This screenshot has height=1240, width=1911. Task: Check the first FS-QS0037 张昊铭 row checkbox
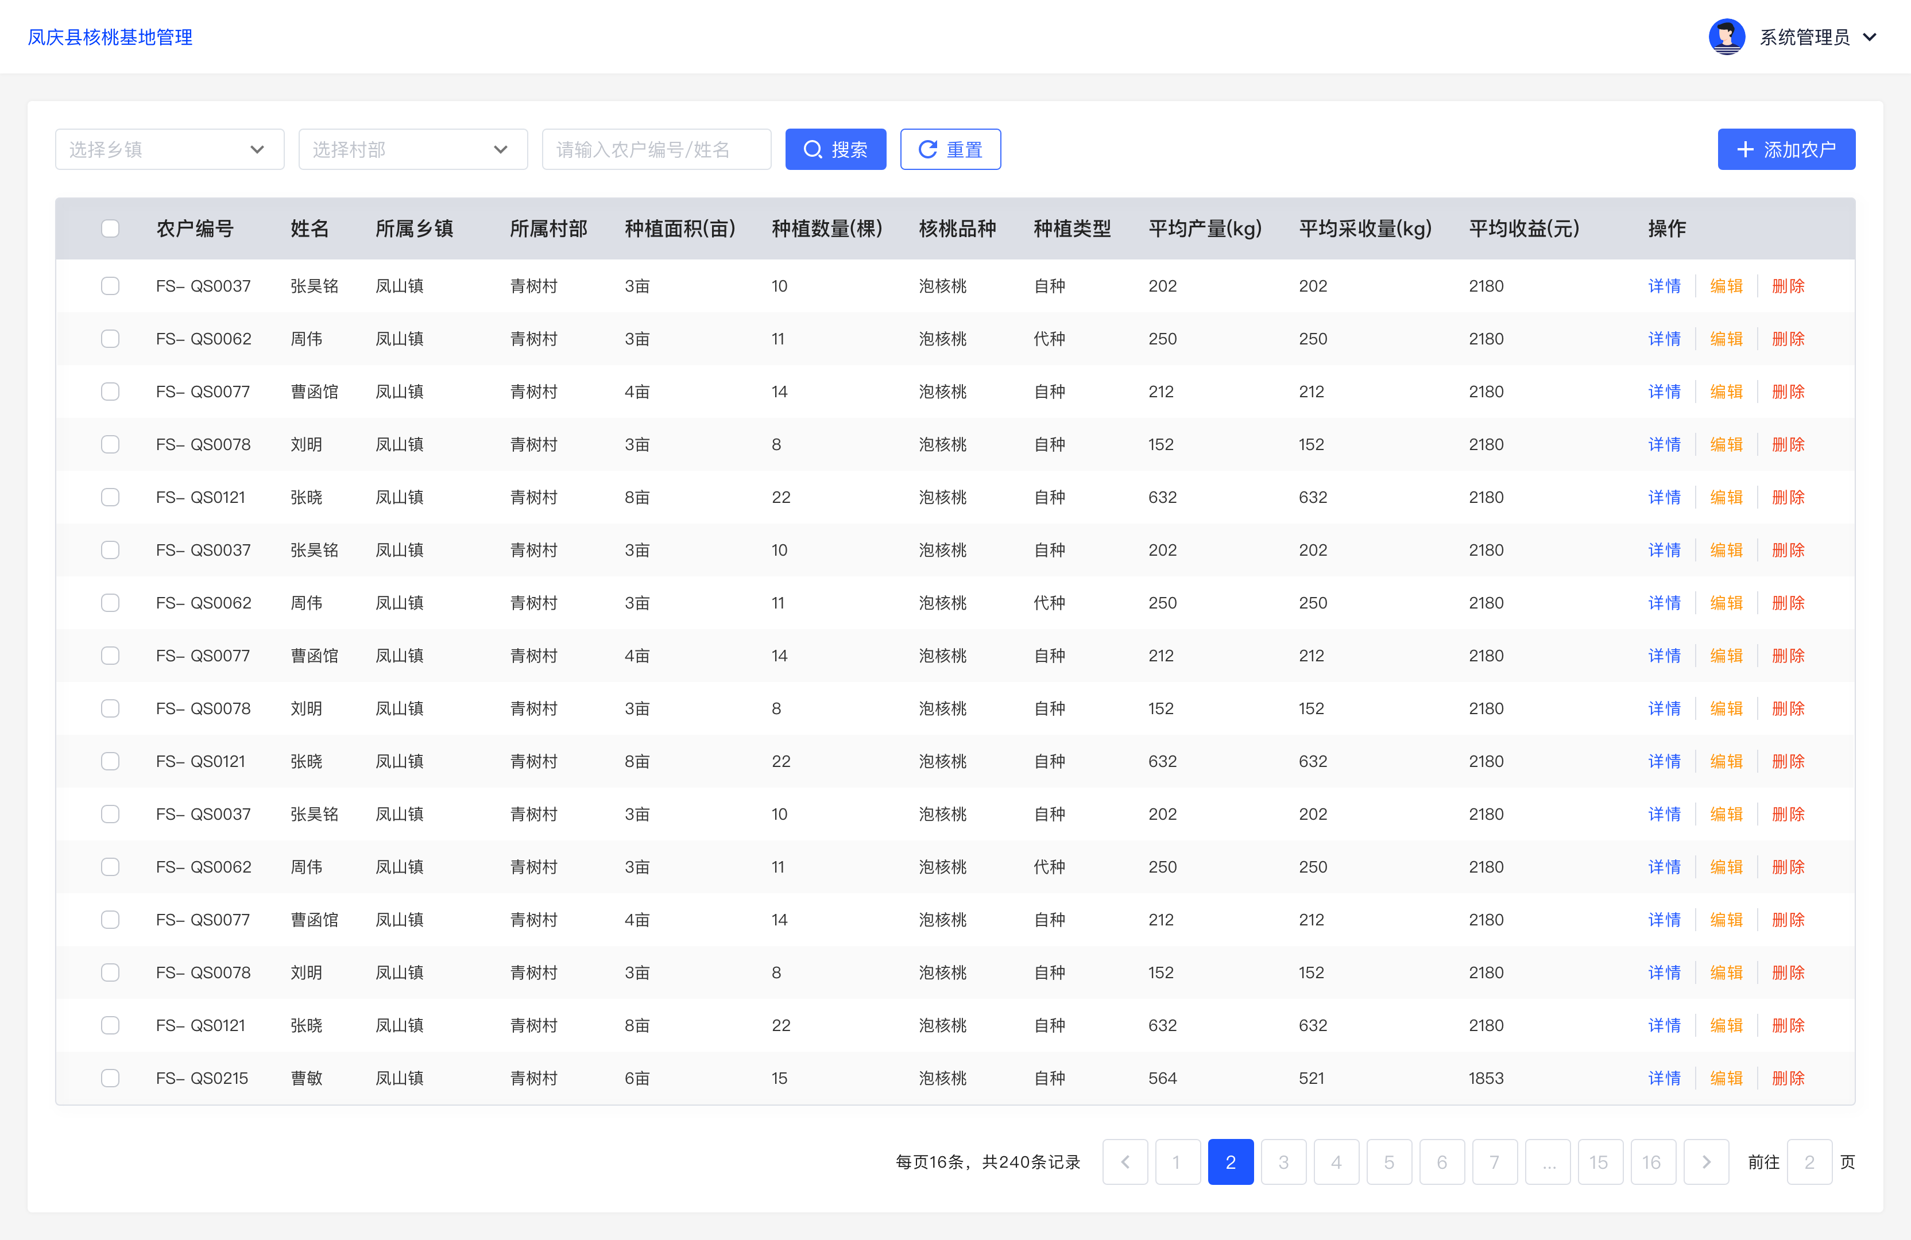tap(110, 286)
